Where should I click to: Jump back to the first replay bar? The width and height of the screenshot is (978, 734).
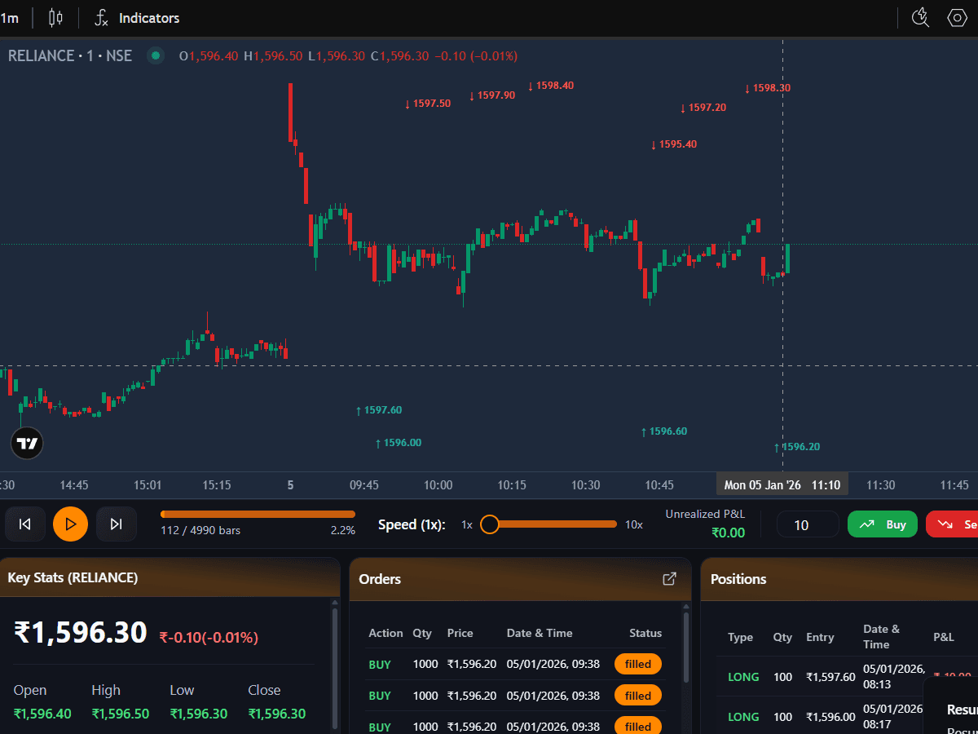[x=25, y=524]
